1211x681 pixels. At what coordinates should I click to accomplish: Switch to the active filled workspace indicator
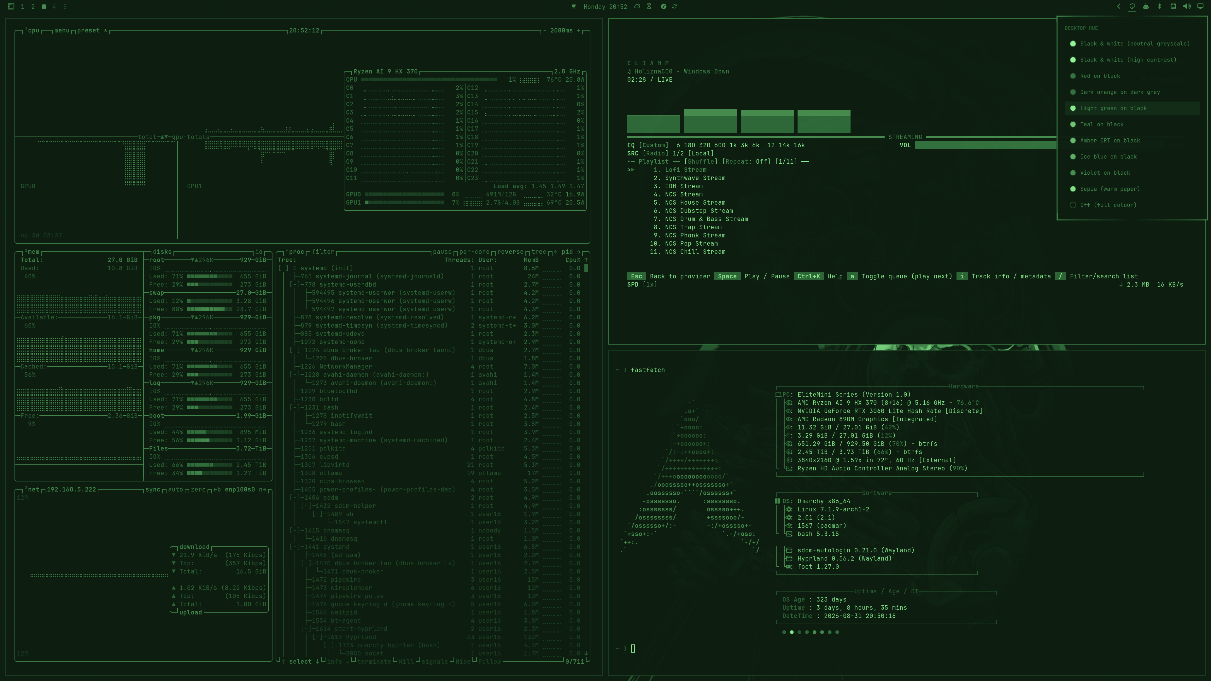44,7
